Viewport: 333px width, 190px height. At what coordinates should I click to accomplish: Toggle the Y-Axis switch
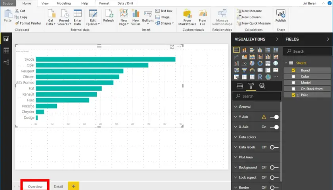pyautogui.click(x=274, y=117)
